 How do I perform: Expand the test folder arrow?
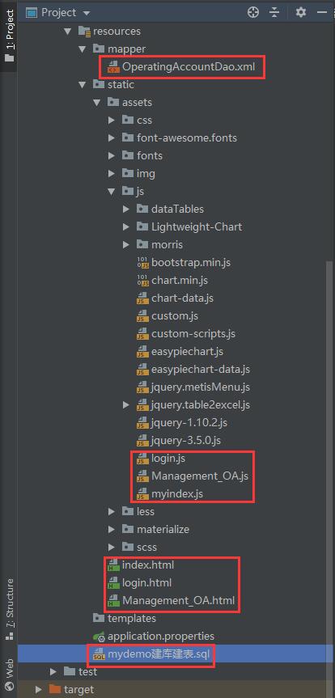coord(53,671)
